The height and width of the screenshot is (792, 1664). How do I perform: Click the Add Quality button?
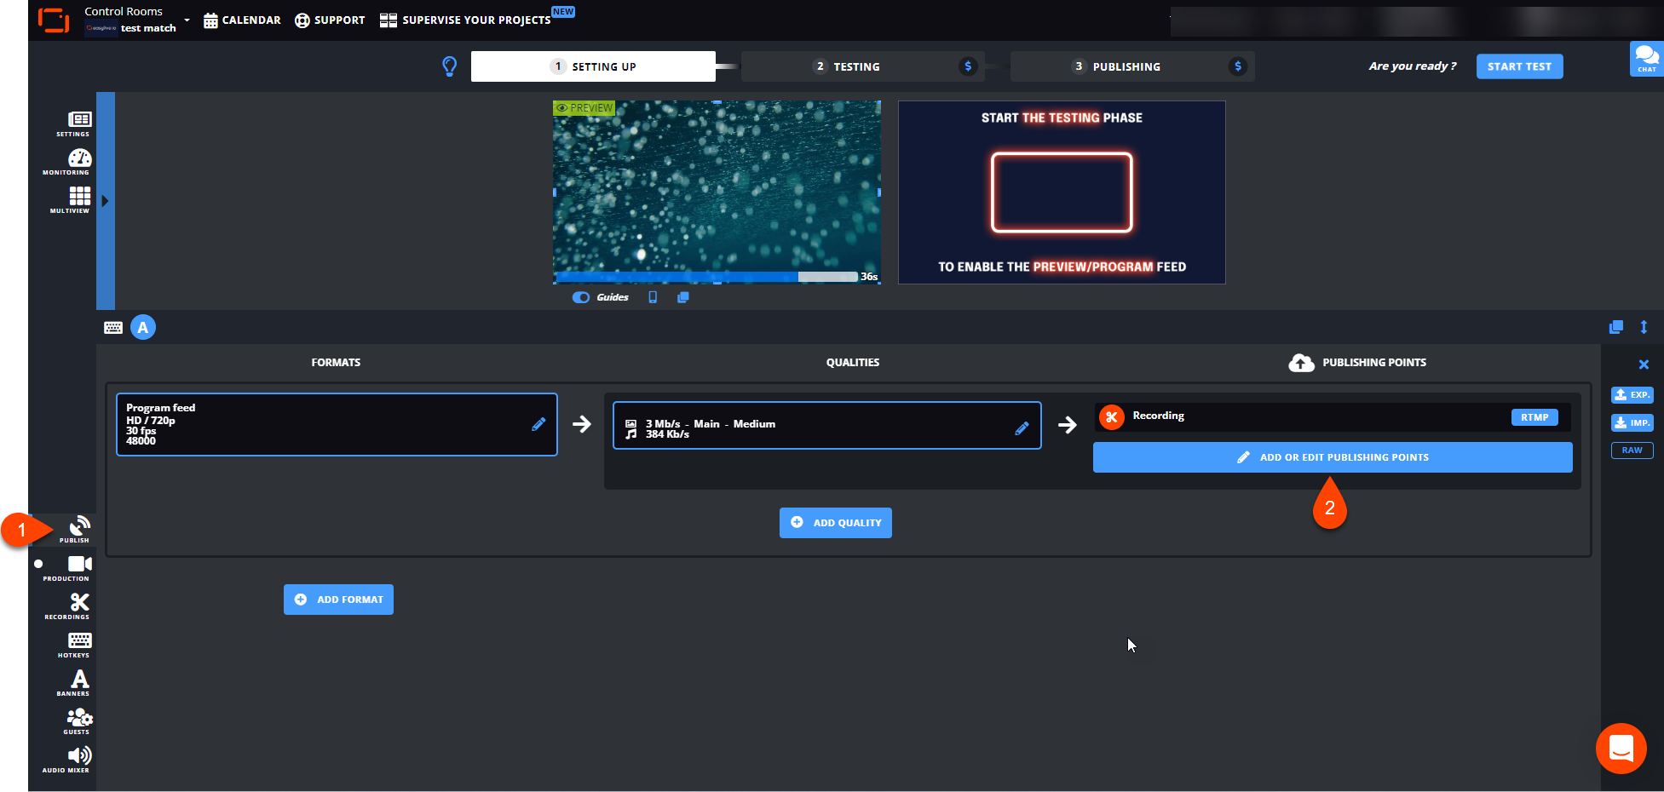836,523
